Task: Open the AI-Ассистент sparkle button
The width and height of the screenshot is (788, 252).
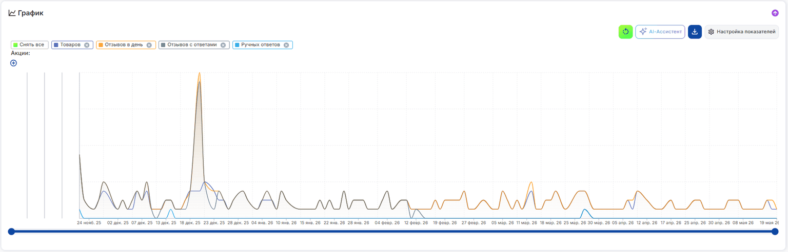Action: click(x=660, y=32)
